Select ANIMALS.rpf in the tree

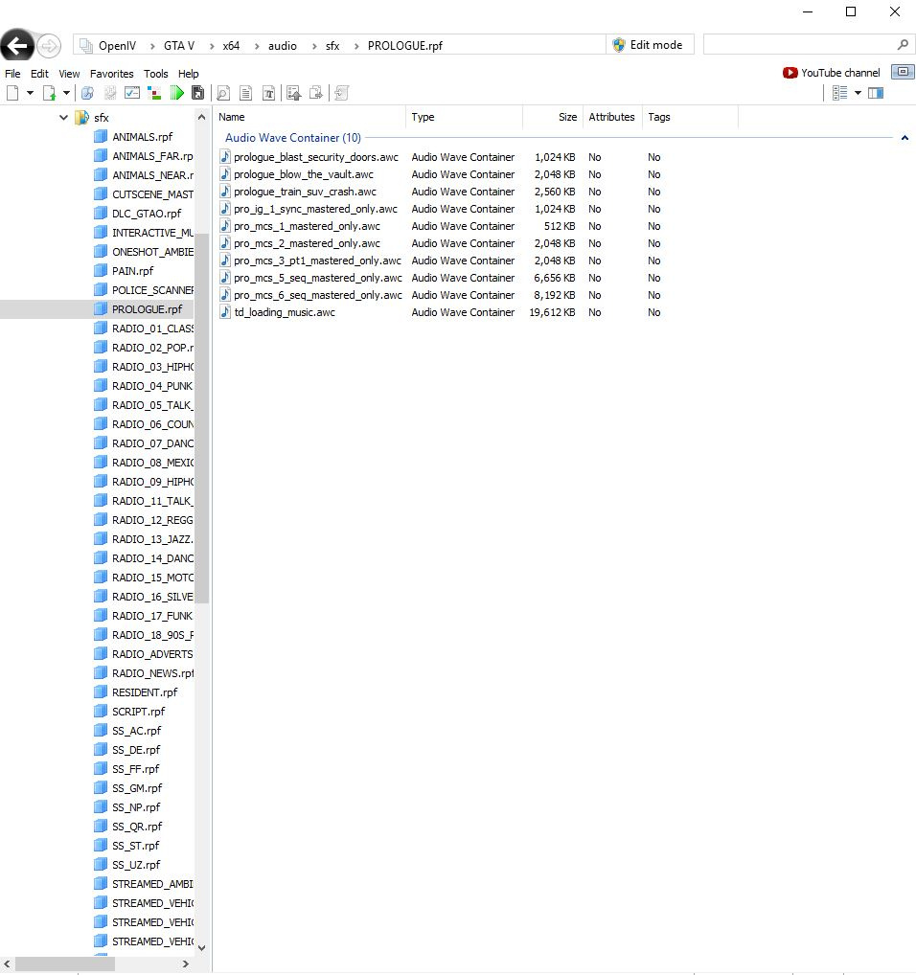pos(143,137)
